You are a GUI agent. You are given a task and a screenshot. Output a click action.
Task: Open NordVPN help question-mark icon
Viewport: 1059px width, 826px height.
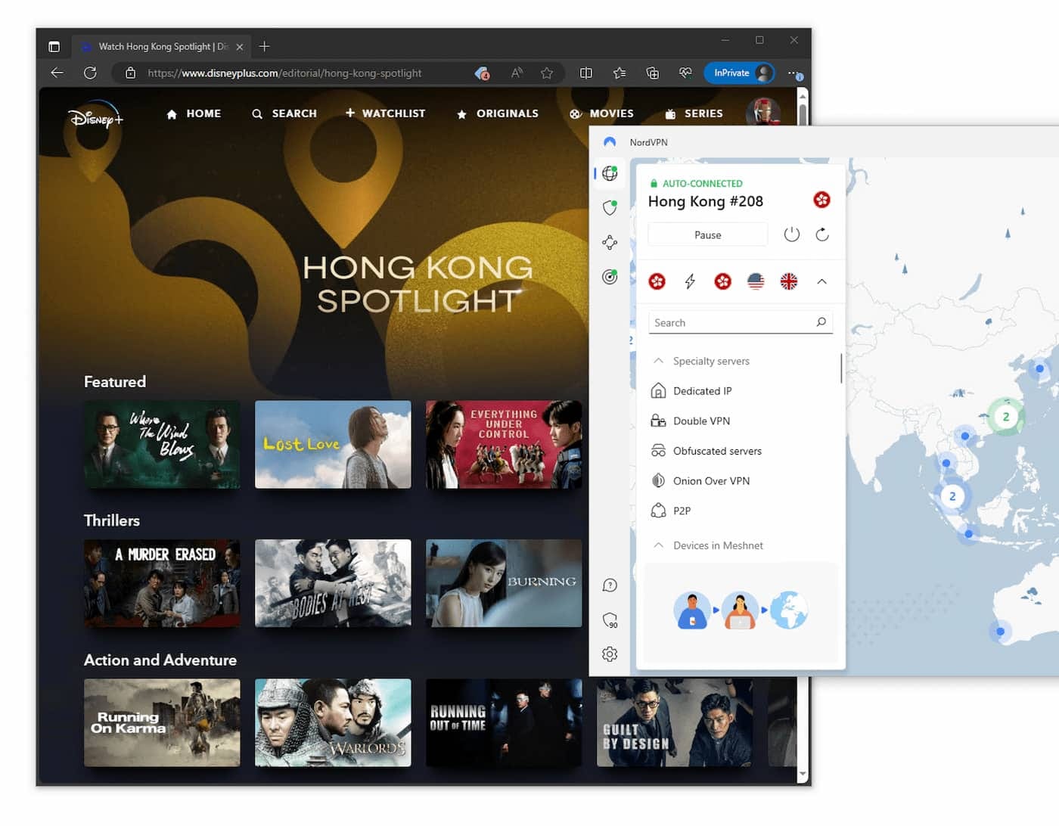pyautogui.click(x=610, y=585)
